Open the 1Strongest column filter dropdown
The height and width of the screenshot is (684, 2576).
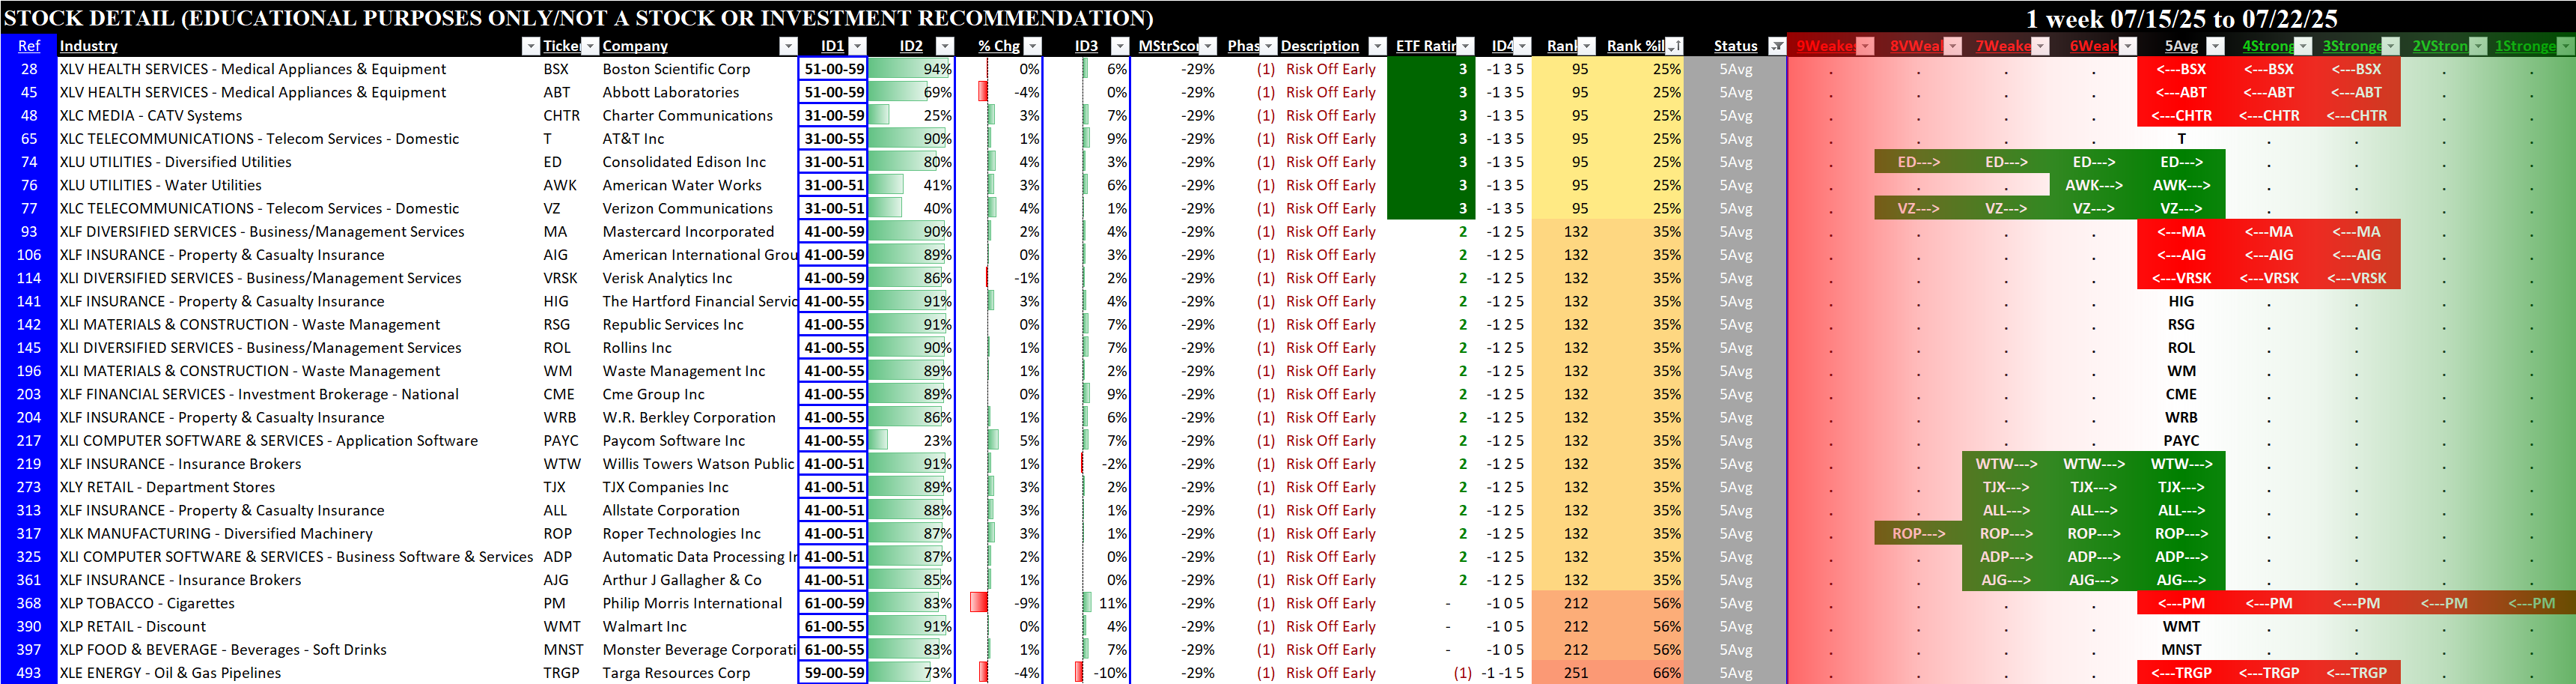tap(2565, 46)
